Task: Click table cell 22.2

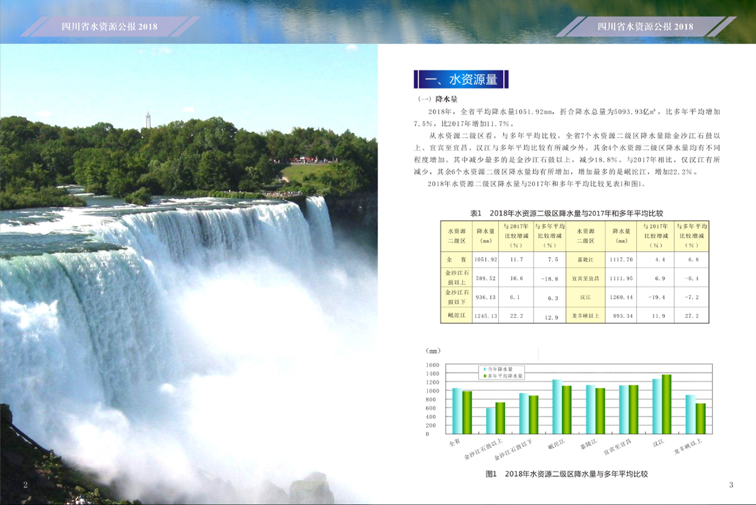Action: coord(516,316)
